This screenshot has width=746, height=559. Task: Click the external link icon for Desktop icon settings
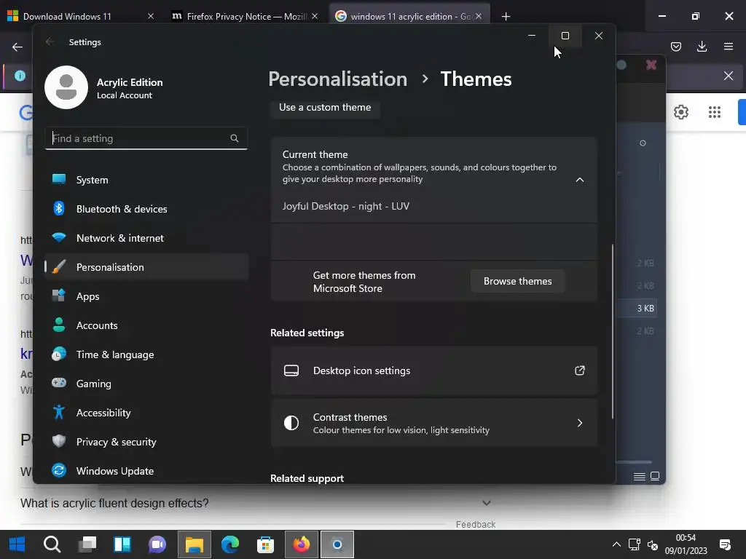(x=579, y=370)
